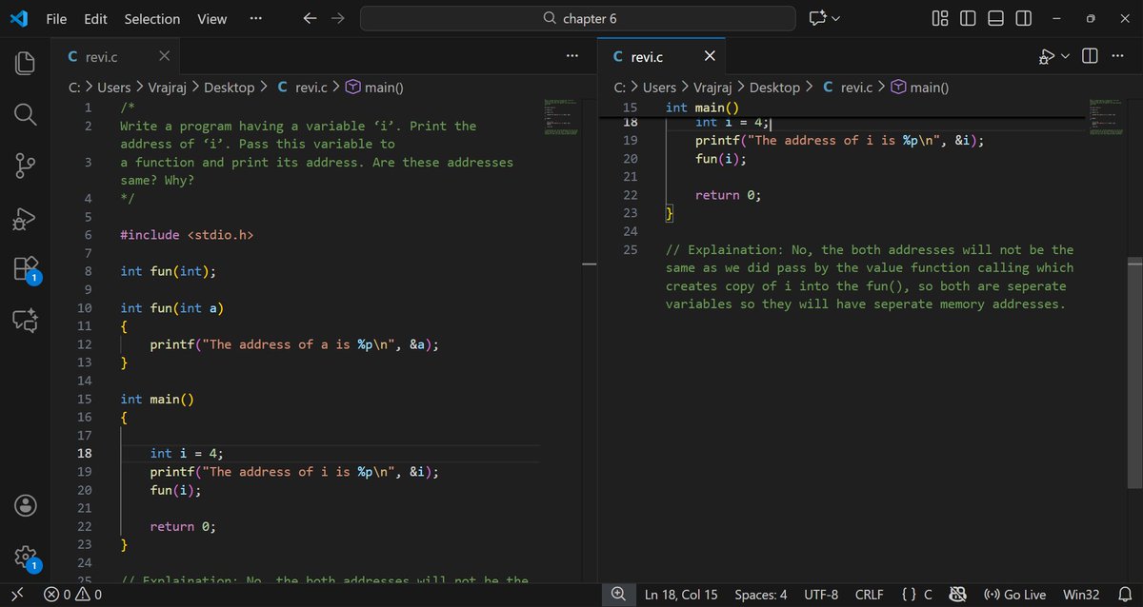Toggle the secondary sidebar visibility
1143x607 pixels.
[1023, 18]
